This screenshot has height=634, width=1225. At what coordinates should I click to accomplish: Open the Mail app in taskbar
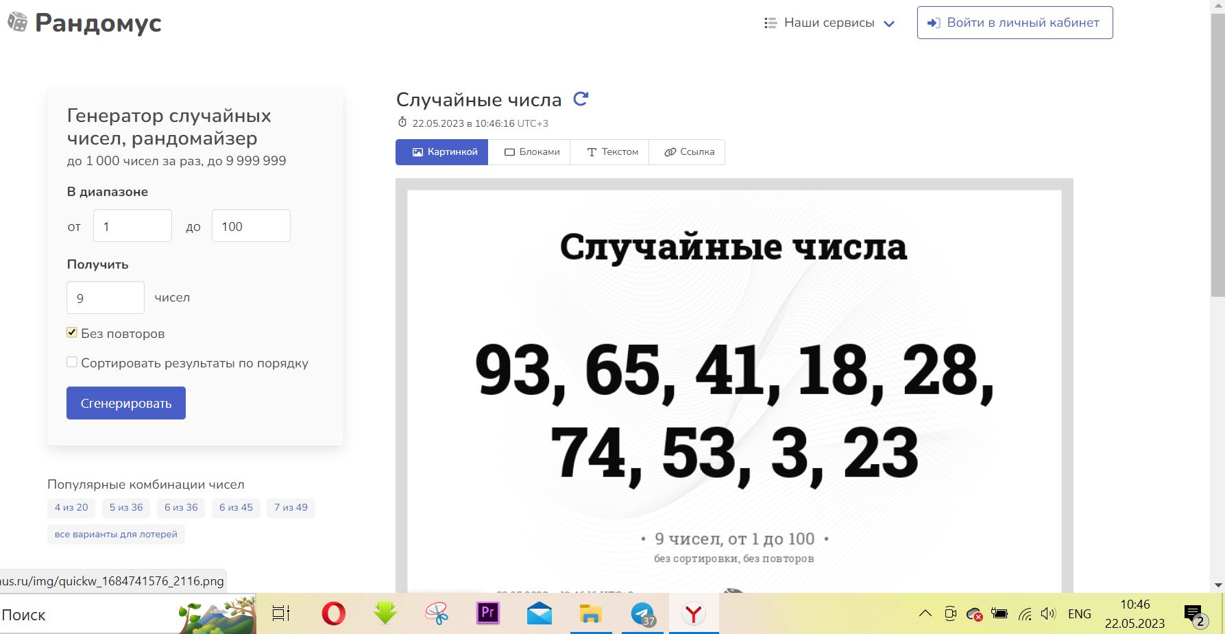pos(539,613)
